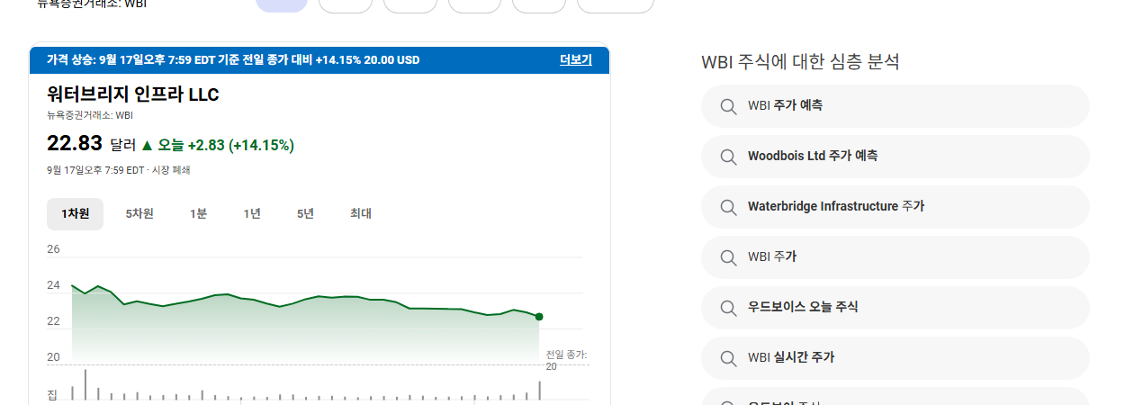The height and width of the screenshot is (405, 1125).
Task: Click the 22.83 price value
Action: tap(75, 144)
